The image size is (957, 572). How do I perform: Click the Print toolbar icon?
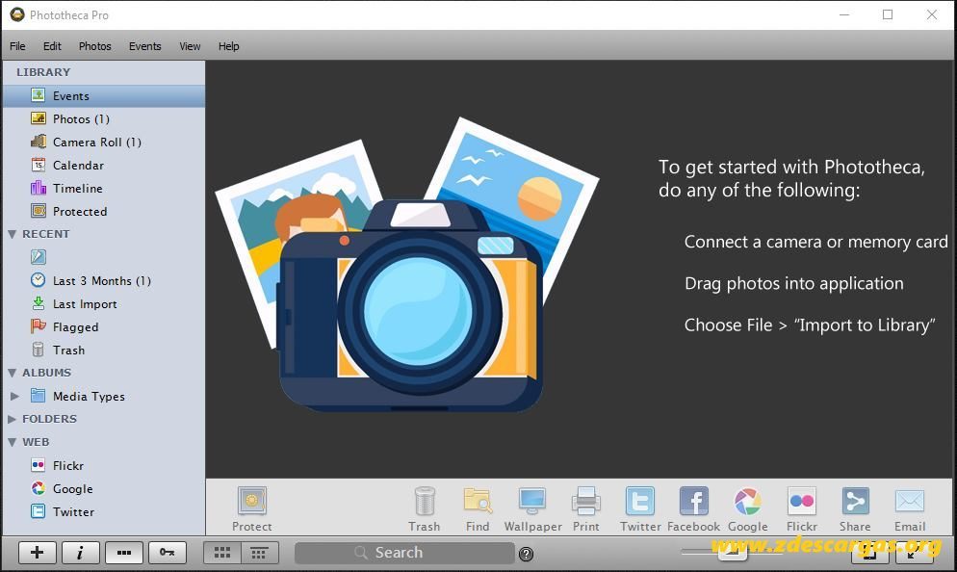tap(586, 502)
